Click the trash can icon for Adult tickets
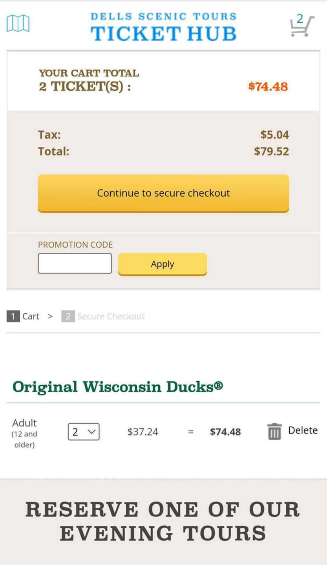The width and height of the screenshot is (327, 565). [x=274, y=432]
